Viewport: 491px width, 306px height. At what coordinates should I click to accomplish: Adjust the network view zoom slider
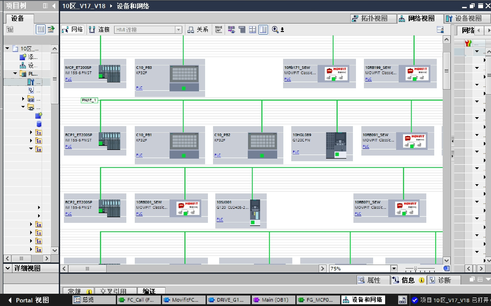point(416,269)
